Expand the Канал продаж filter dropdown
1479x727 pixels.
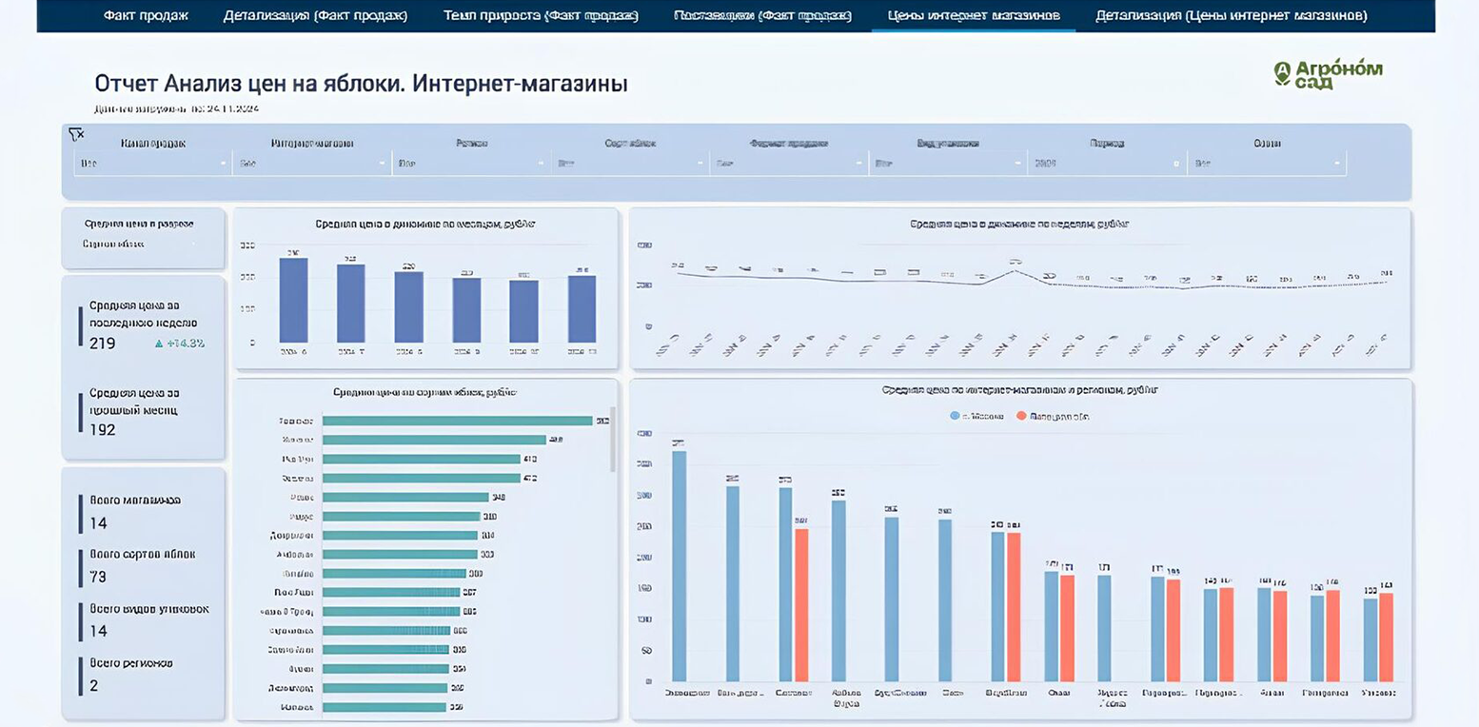[x=153, y=164]
